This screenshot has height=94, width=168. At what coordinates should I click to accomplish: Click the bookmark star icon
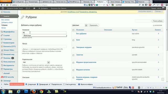pyautogui.click(x=99, y=5)
